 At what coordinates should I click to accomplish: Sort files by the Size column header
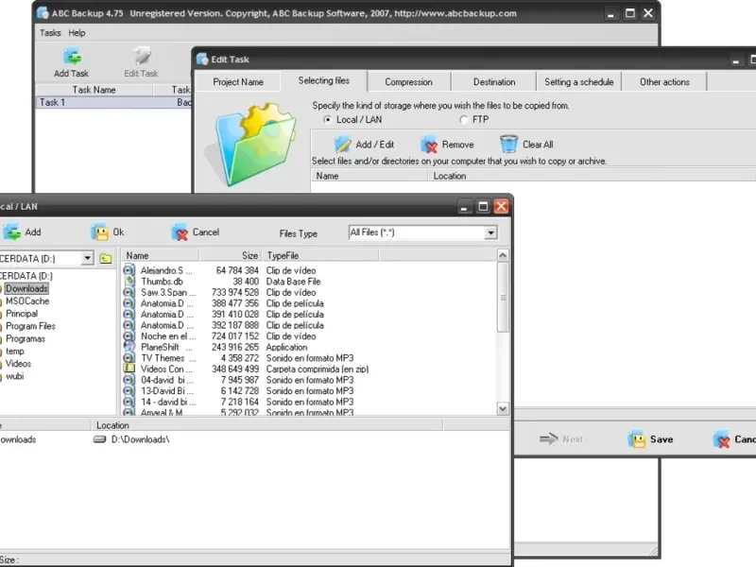[231, 255]
